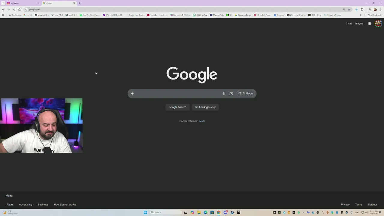Open the Google account profile picture

[x=378, y=23]
